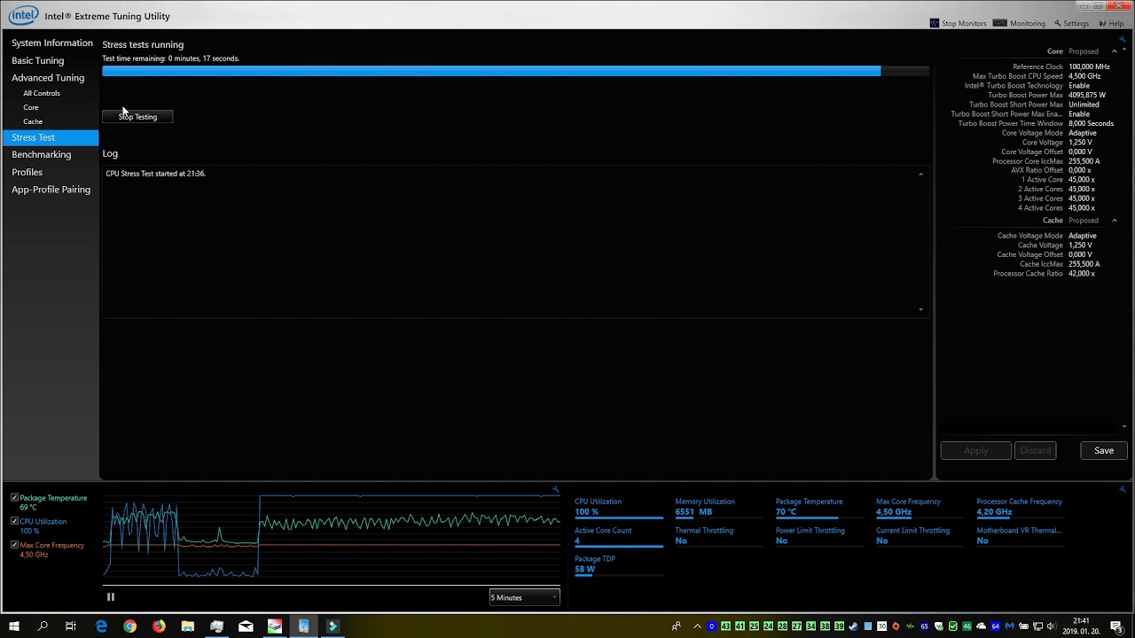Toggle the Max Core Frequency graph checkbox

tap(14, 545)
